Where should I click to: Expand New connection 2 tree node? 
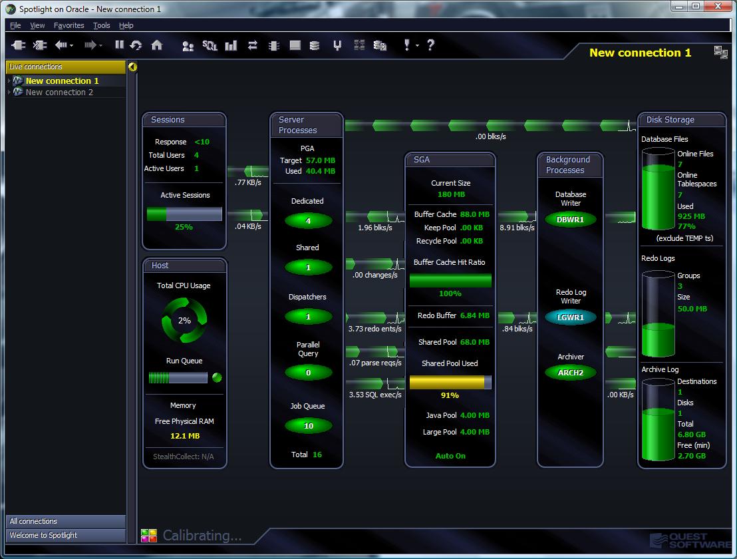[9, 92]
